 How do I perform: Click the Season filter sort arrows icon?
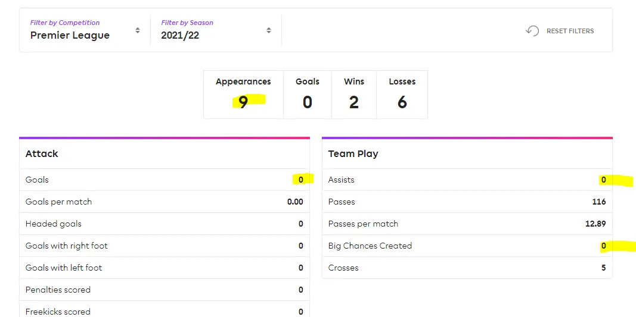click(269, 30)
